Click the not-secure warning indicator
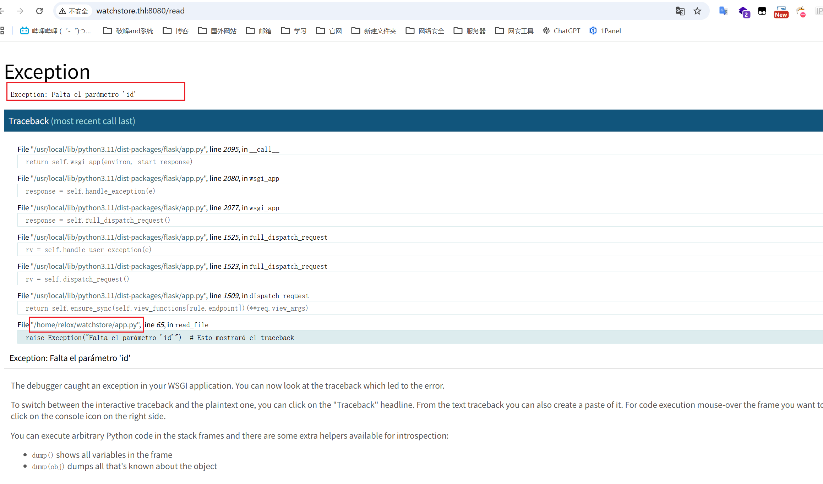 (x=73, y=11)
